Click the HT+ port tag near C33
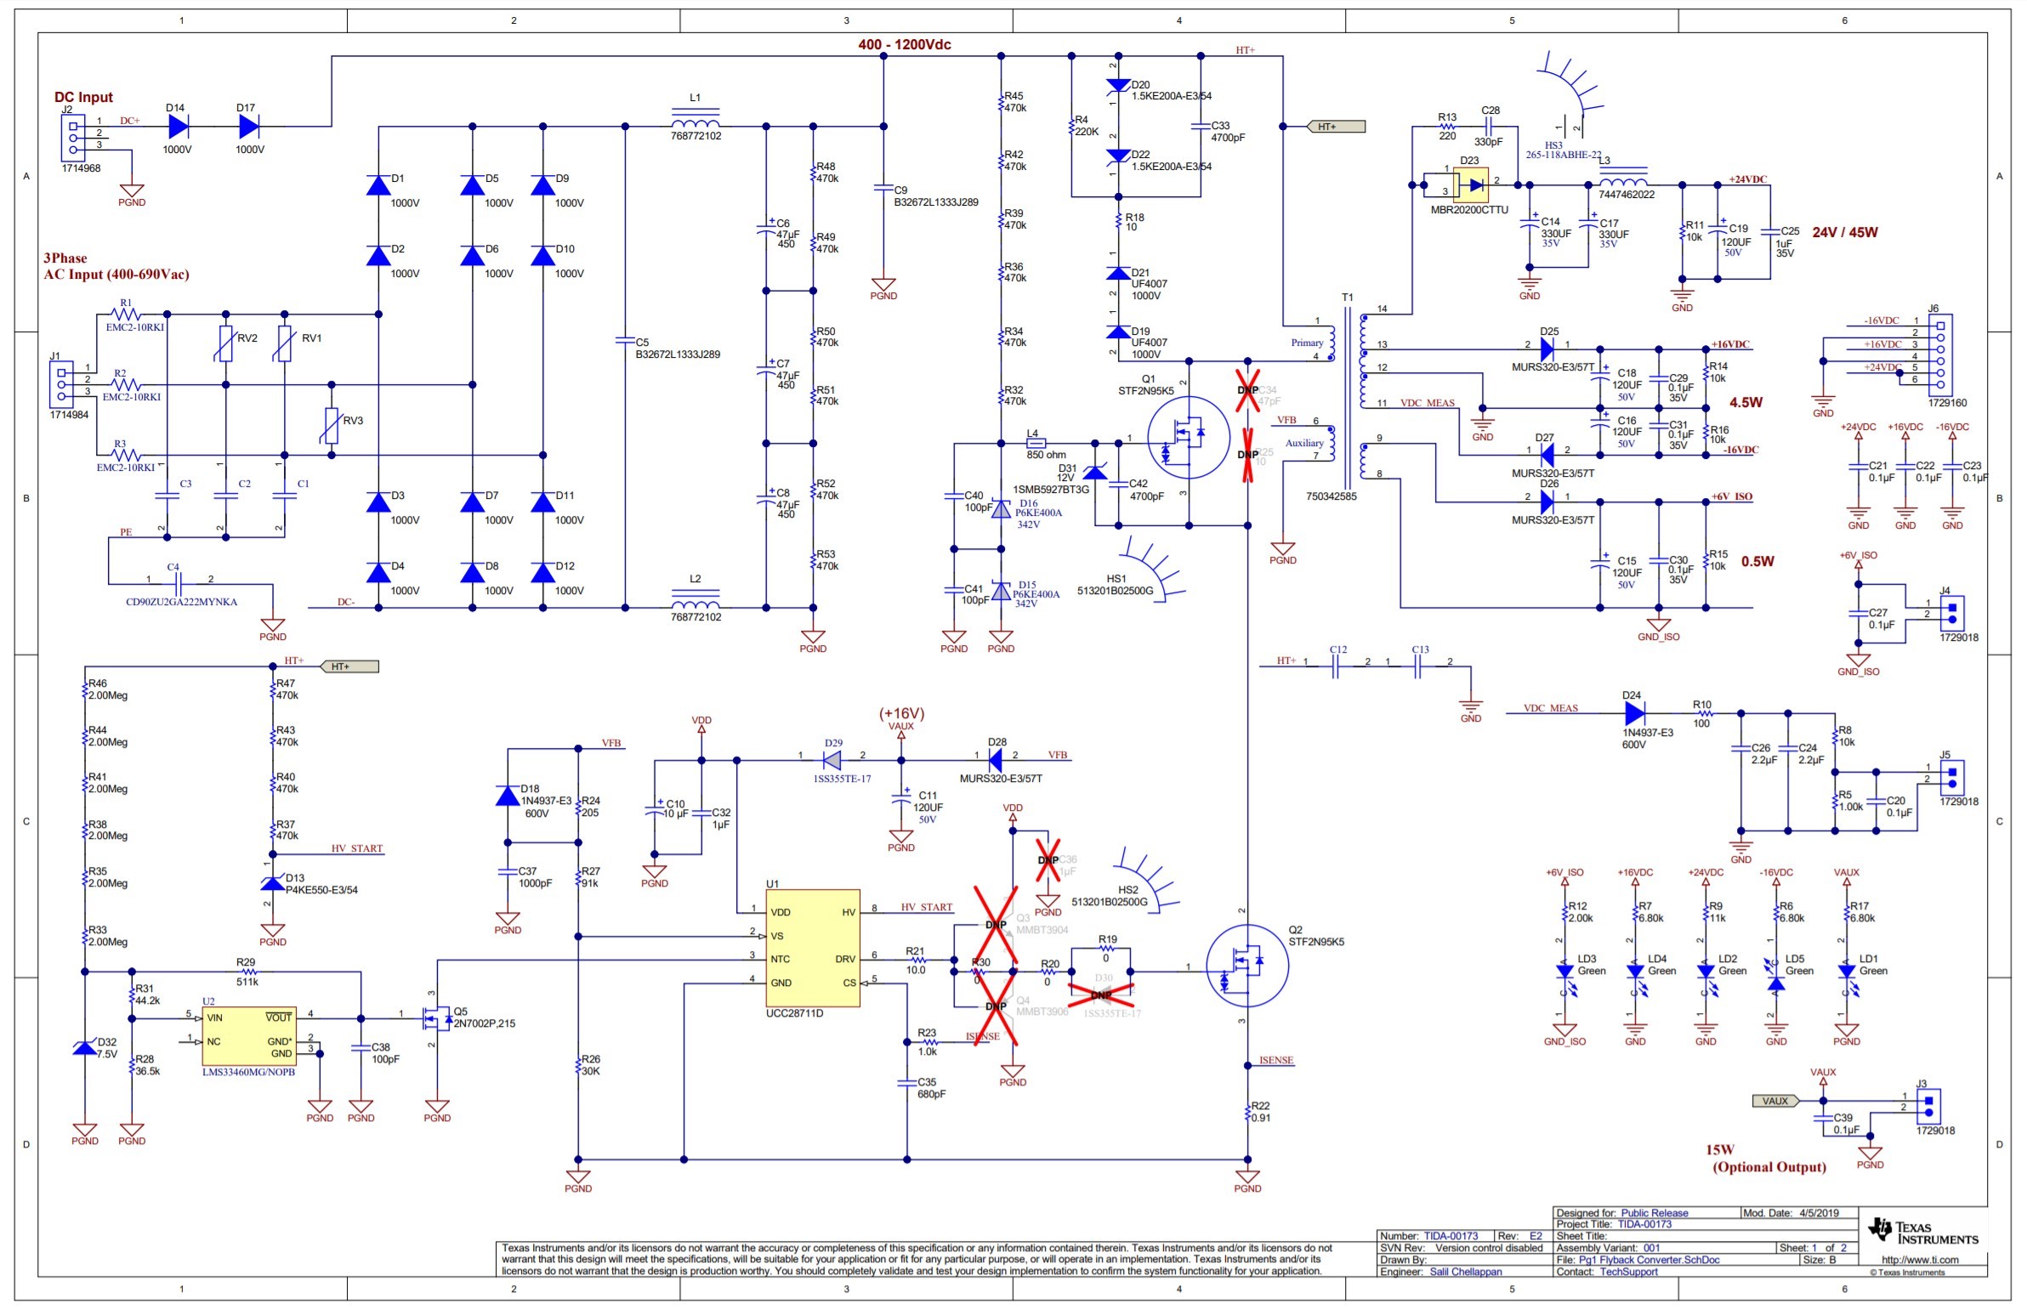Image resolution: width=2027 pixels, height=1309 pixels. [1336, 127]
